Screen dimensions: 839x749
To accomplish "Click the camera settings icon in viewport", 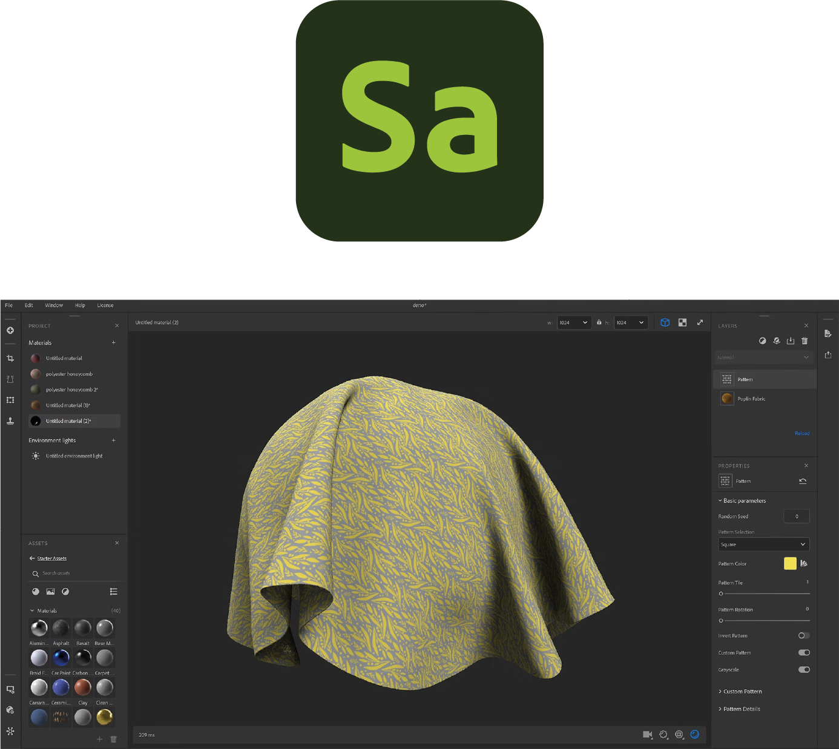I will (x=647, y=734).
